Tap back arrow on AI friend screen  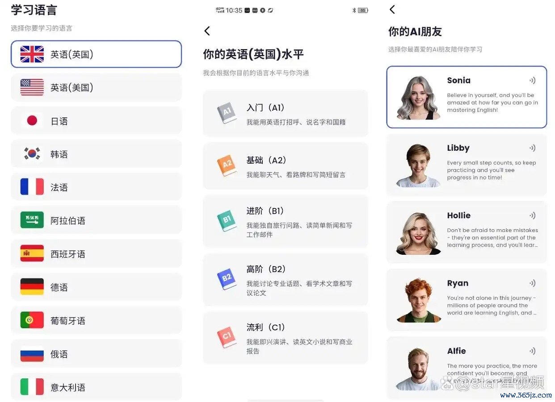tap(392, 9)
